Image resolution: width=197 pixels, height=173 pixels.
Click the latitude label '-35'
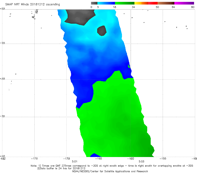click(x=2, y=116)
